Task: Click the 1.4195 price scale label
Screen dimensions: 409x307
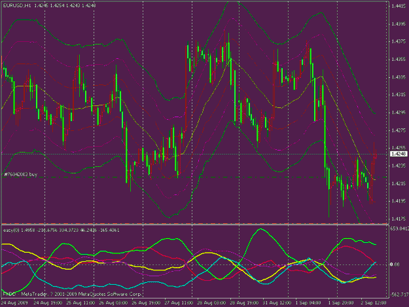Action: 399,201
